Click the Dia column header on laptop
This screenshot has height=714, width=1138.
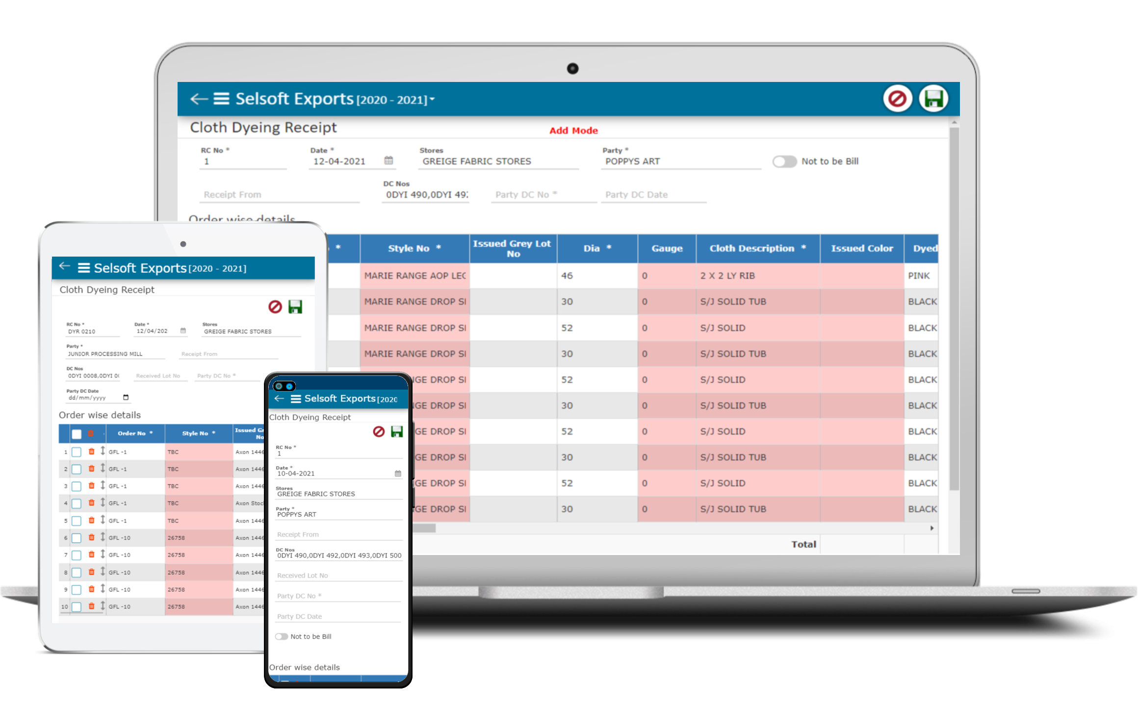[597, 248]
